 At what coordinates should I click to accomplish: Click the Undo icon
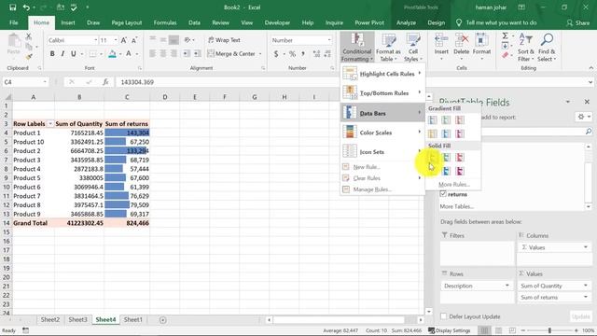click(26, 7)
